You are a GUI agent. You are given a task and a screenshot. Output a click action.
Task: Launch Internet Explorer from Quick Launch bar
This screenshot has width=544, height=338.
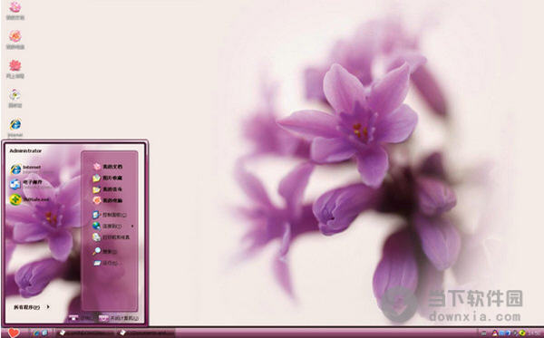(36, 333)
